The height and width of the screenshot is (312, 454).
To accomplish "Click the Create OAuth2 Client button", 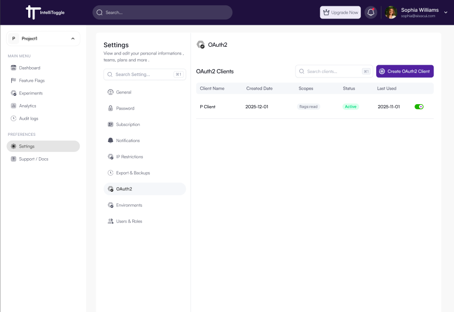I will (404, 72).
